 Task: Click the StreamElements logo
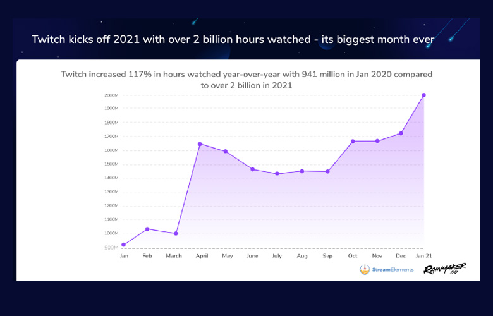pyautogui.click(x=387, y=269)
